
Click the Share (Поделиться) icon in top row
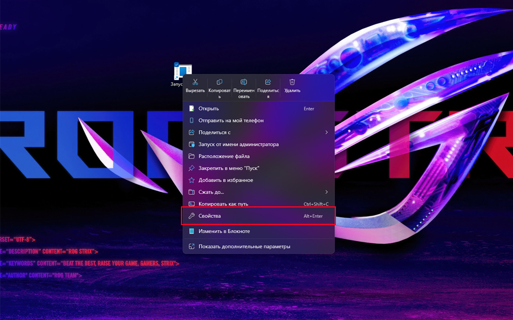[x=268, y=82]
